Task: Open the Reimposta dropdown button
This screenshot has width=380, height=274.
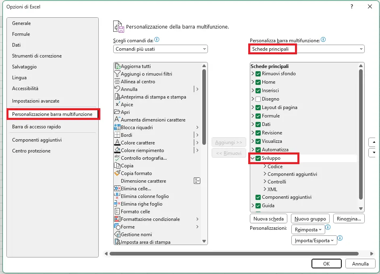Action: coord(308,229)
